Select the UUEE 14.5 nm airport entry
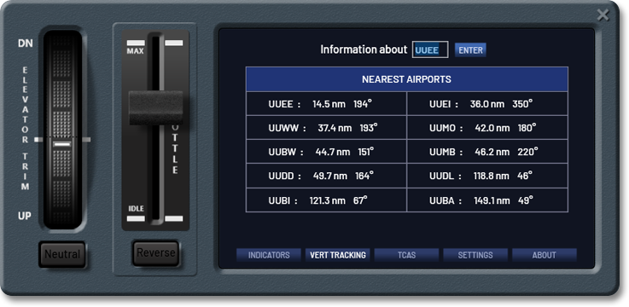629x307 pixels. [326, 104]
